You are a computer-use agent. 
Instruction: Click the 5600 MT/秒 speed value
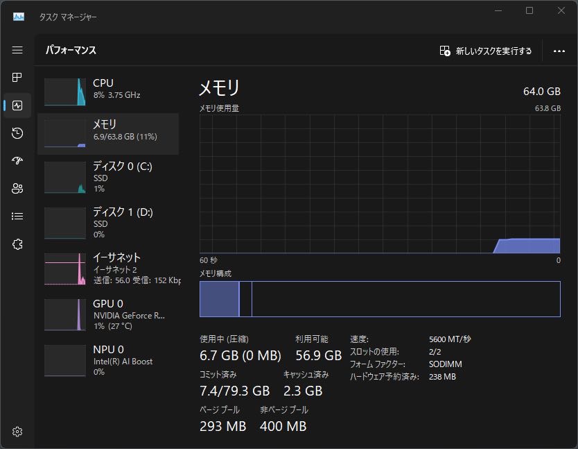tap(450, 339)
